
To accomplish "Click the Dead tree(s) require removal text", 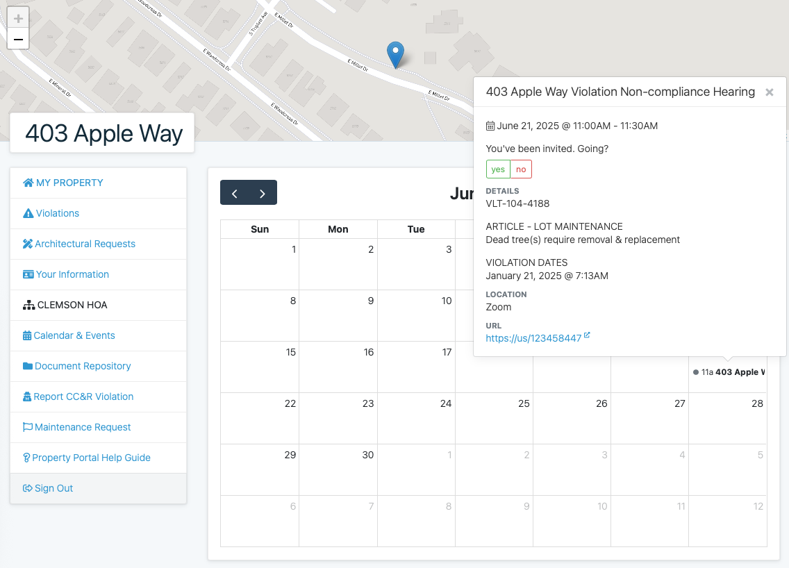I will tap(583, 240).
